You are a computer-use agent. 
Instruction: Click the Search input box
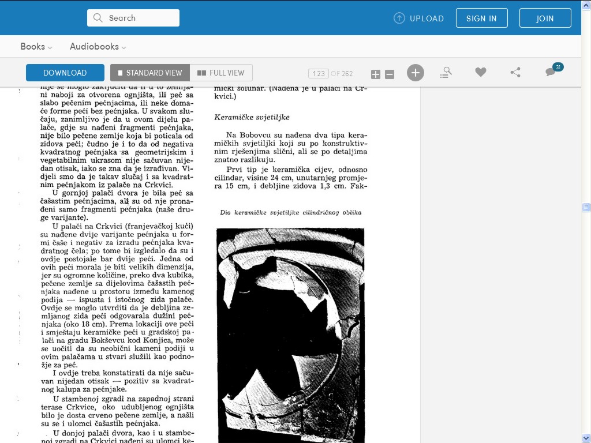point(133,18)
